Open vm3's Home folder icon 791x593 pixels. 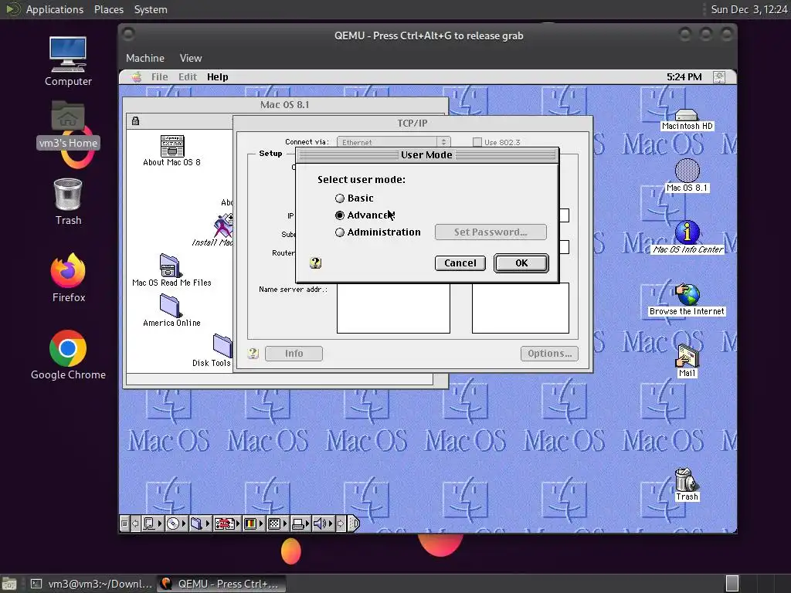68,125
